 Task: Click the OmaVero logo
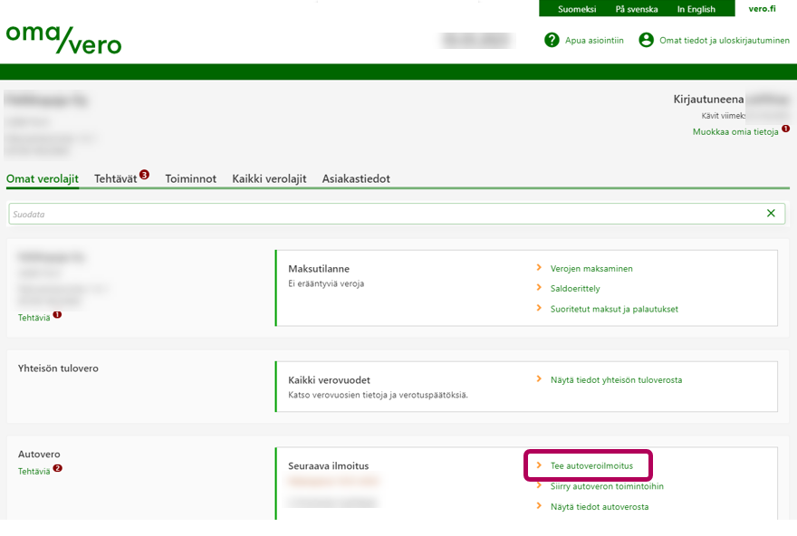click(63, 39)
